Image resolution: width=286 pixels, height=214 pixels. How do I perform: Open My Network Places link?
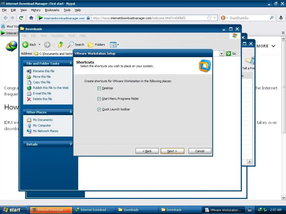coord(46,131)
